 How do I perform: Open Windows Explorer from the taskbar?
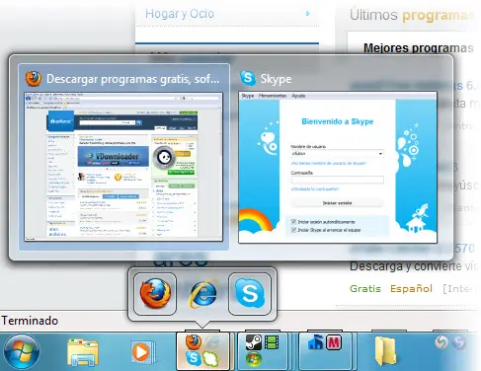tap(83, 352)
